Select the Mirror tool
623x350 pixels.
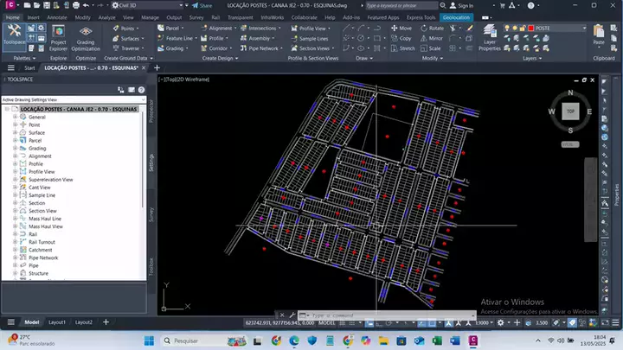(432, 39)
